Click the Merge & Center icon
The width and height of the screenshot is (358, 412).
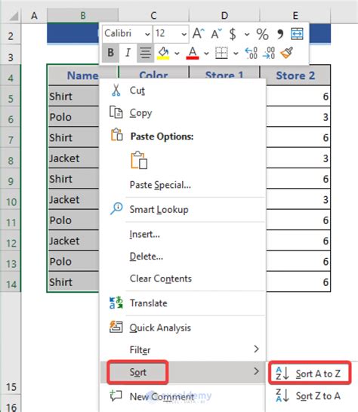[298, 34]
